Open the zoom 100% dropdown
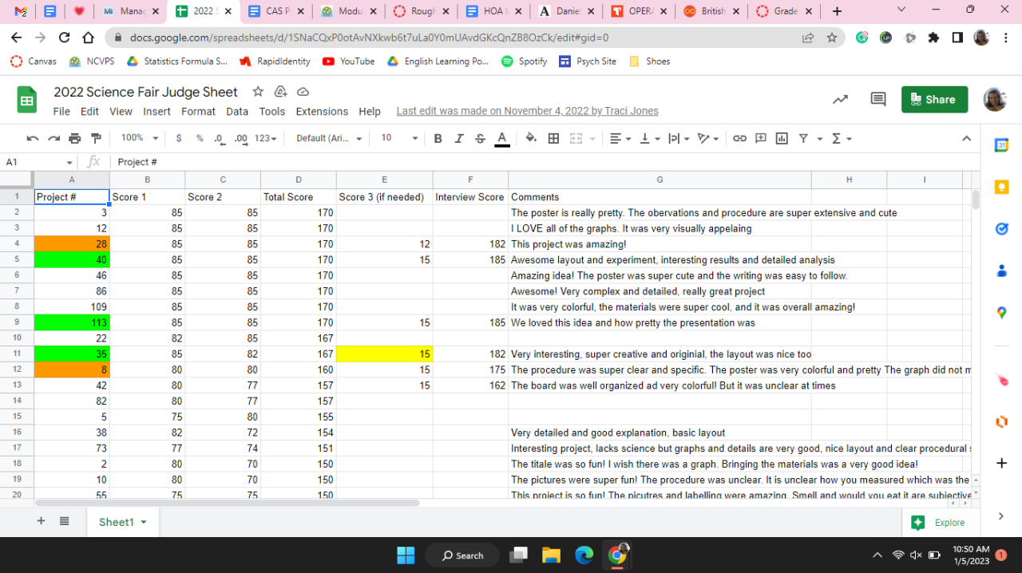 click(140, 138)
